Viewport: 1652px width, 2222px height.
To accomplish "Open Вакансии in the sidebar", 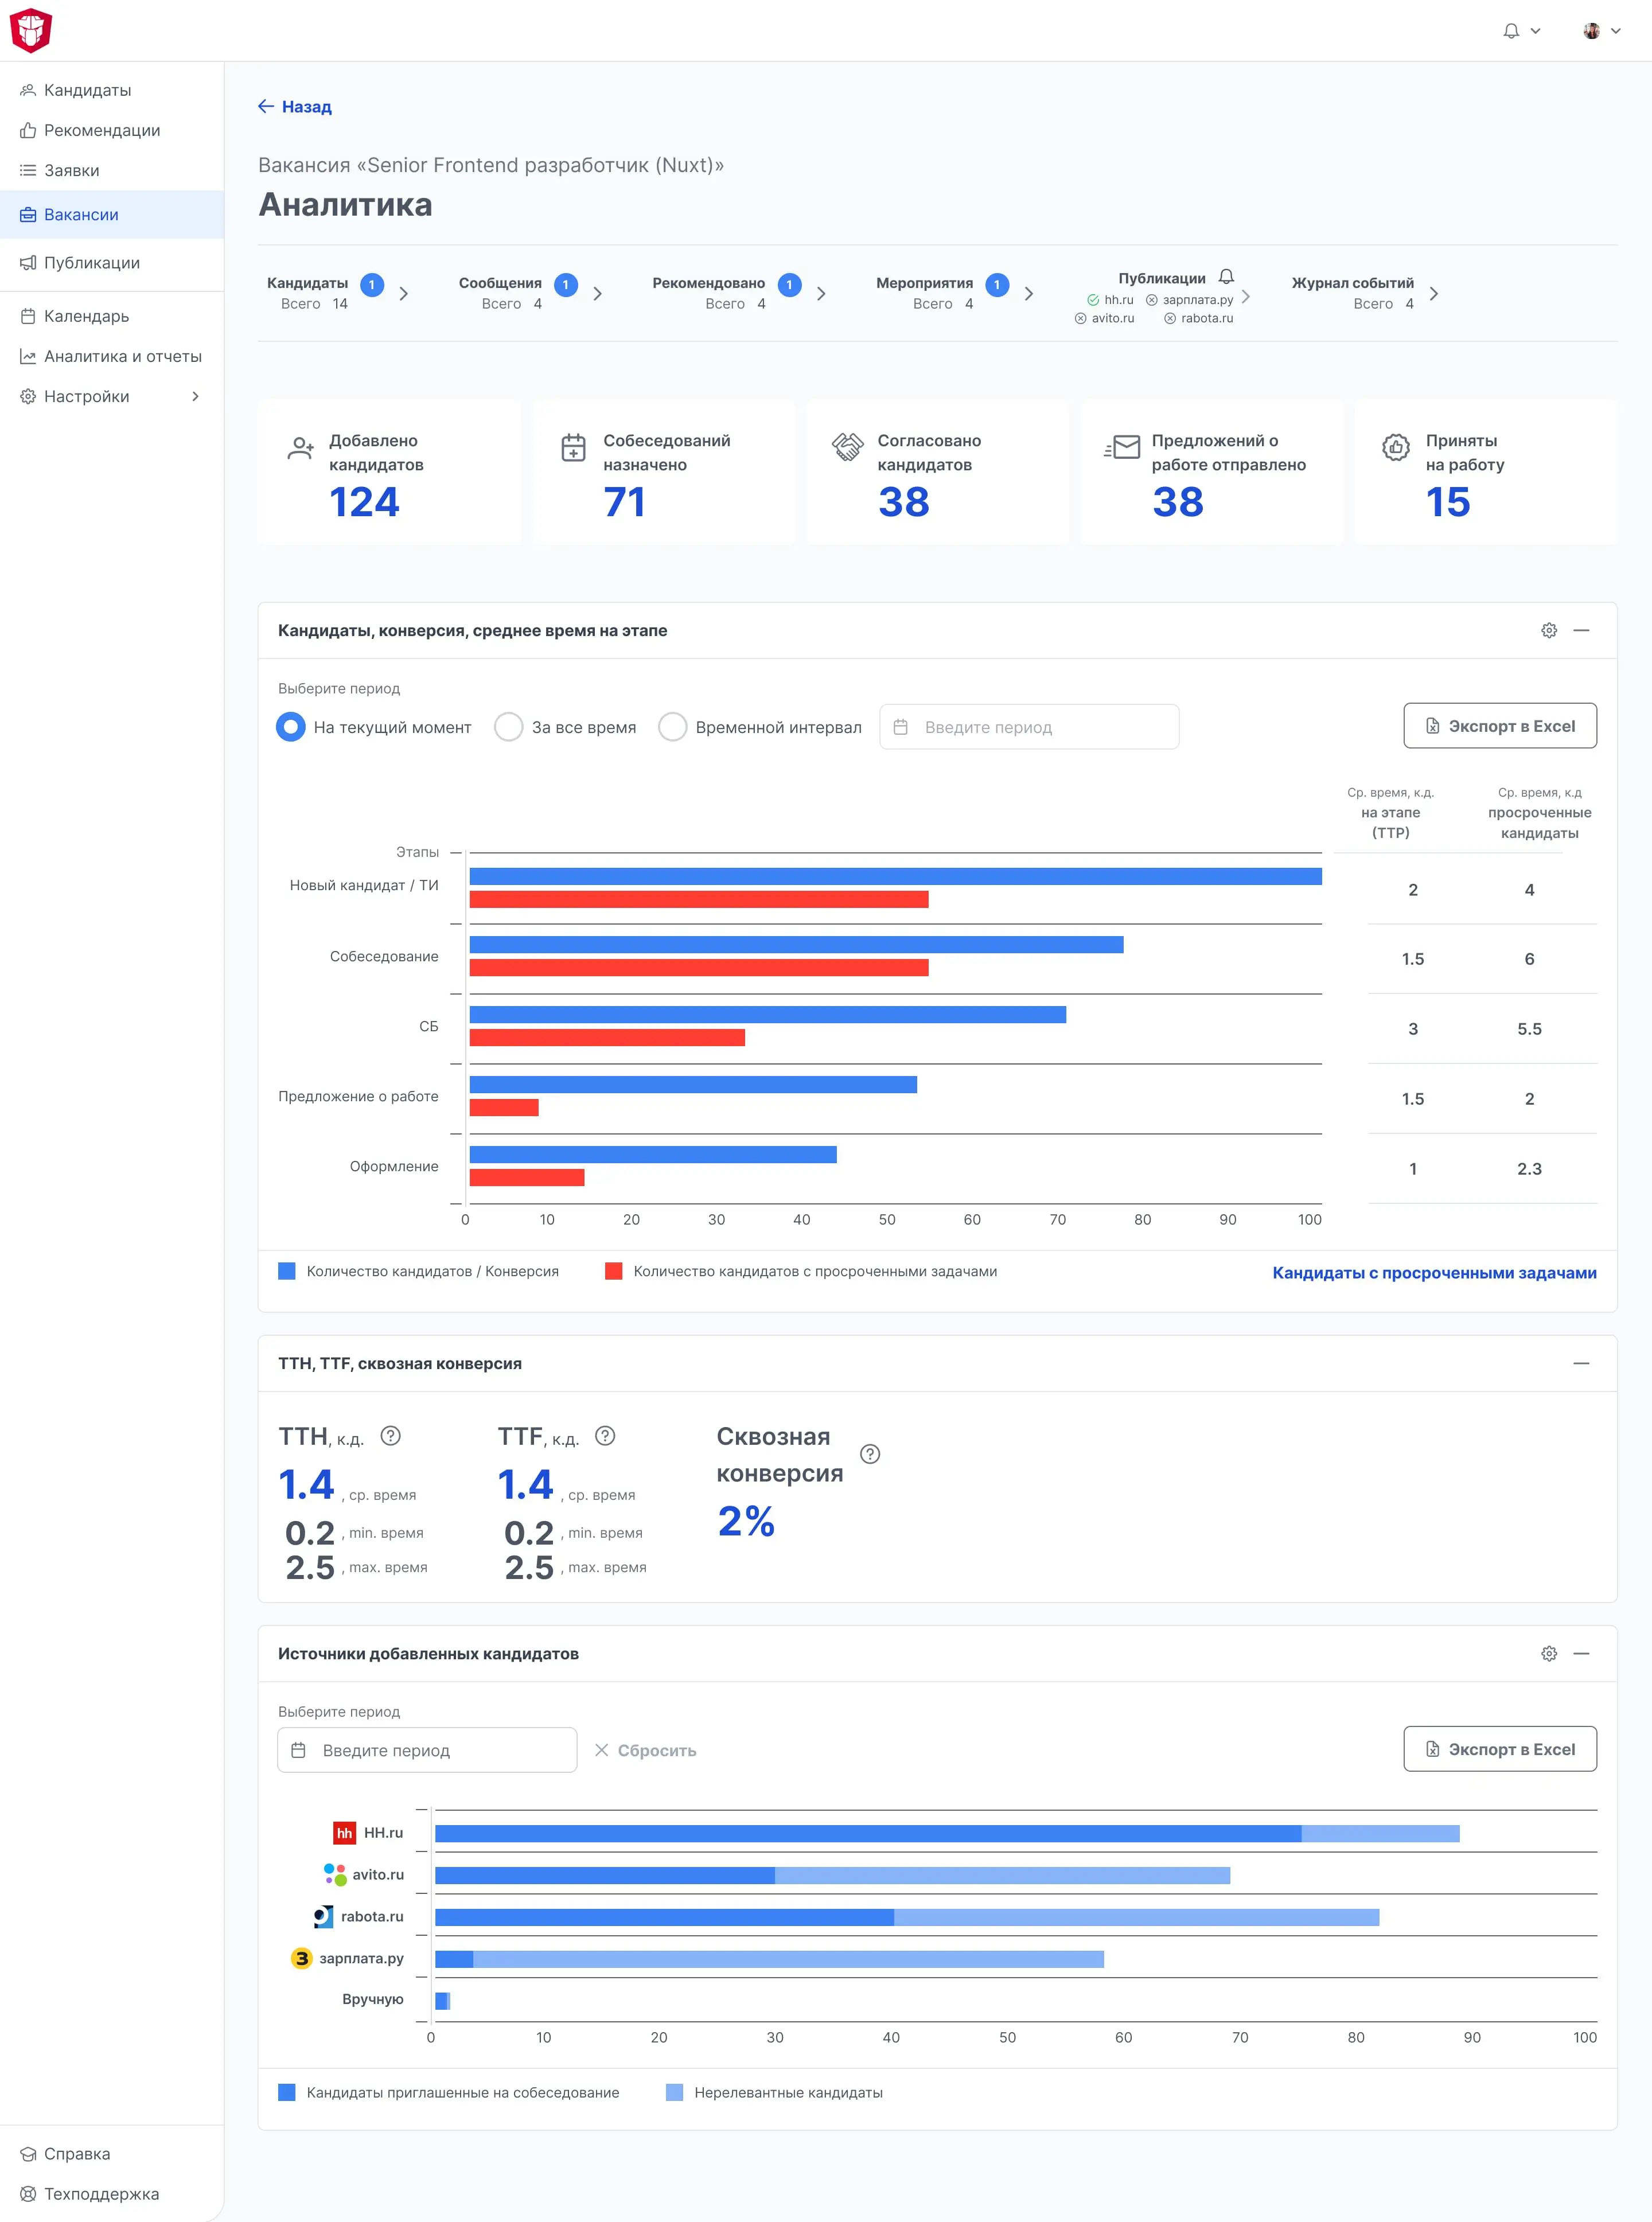I will 81,214.
